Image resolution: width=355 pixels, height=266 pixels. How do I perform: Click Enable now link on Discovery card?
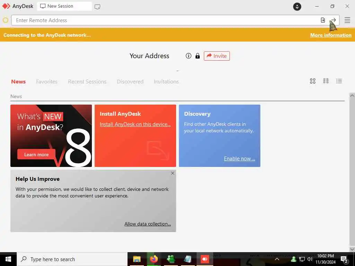pyautogui.click(x=240, y=159)
